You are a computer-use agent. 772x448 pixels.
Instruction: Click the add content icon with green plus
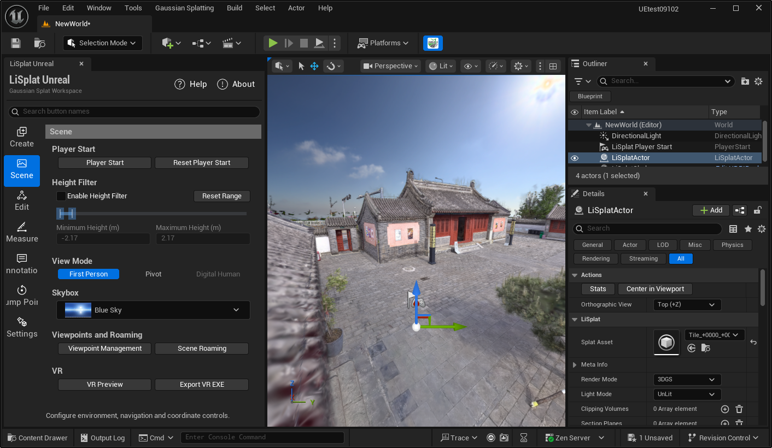coord(168,43)
